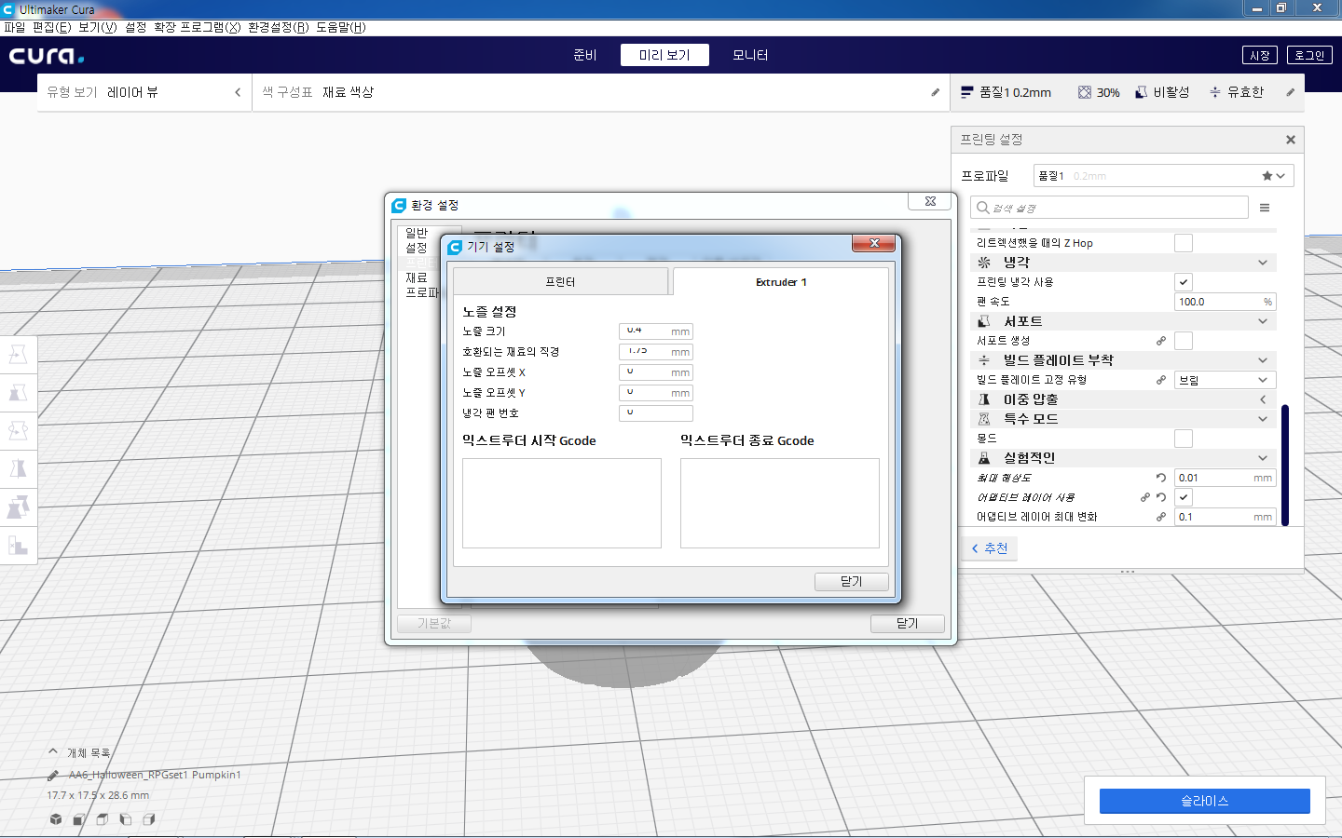Collapse the 실험적인 section

click(x=1122, y=458)
